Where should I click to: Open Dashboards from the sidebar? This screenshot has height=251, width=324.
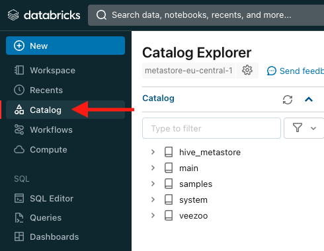point(65,237)
